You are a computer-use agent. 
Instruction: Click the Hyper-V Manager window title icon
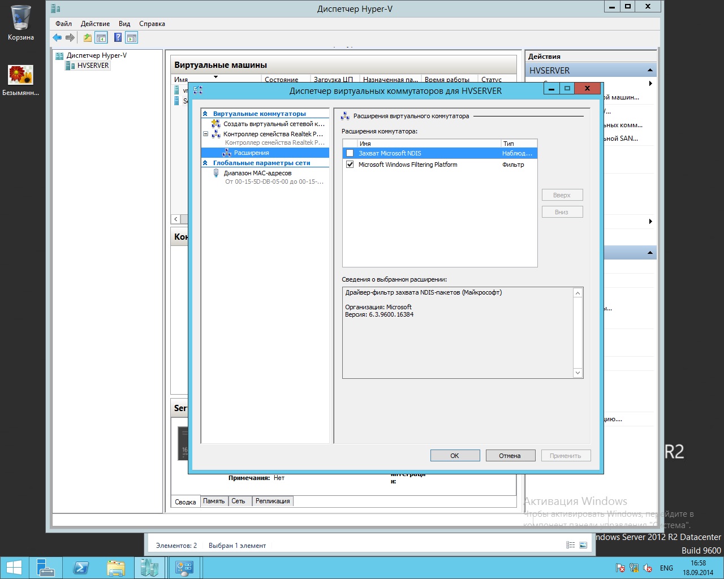click(55, 8)
